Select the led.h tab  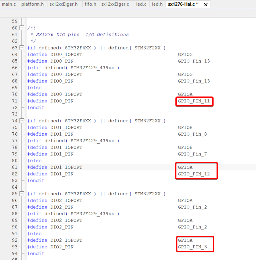pos(157,4)
